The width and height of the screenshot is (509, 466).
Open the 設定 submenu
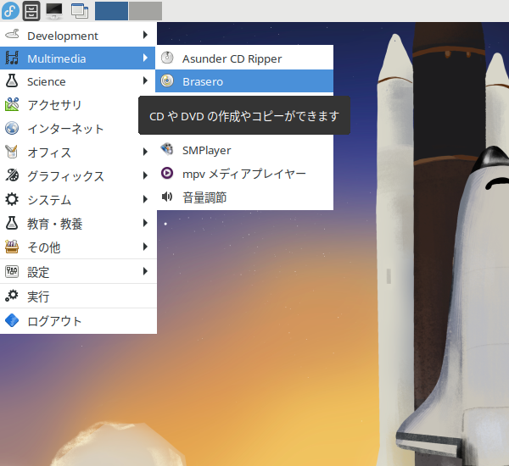(x=78, y=271)
